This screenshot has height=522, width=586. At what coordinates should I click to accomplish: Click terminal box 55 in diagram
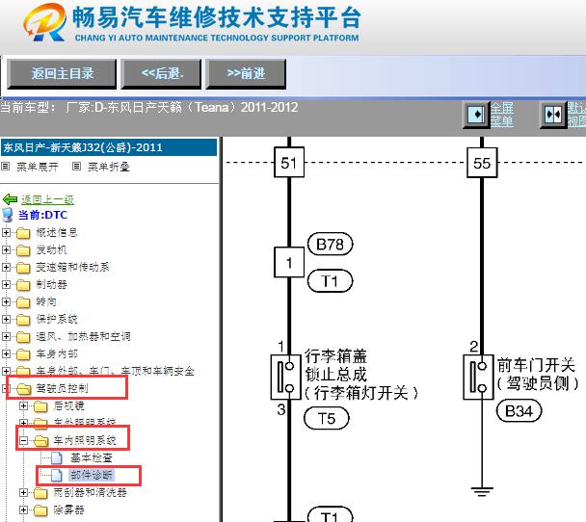(x=482, y=162)
